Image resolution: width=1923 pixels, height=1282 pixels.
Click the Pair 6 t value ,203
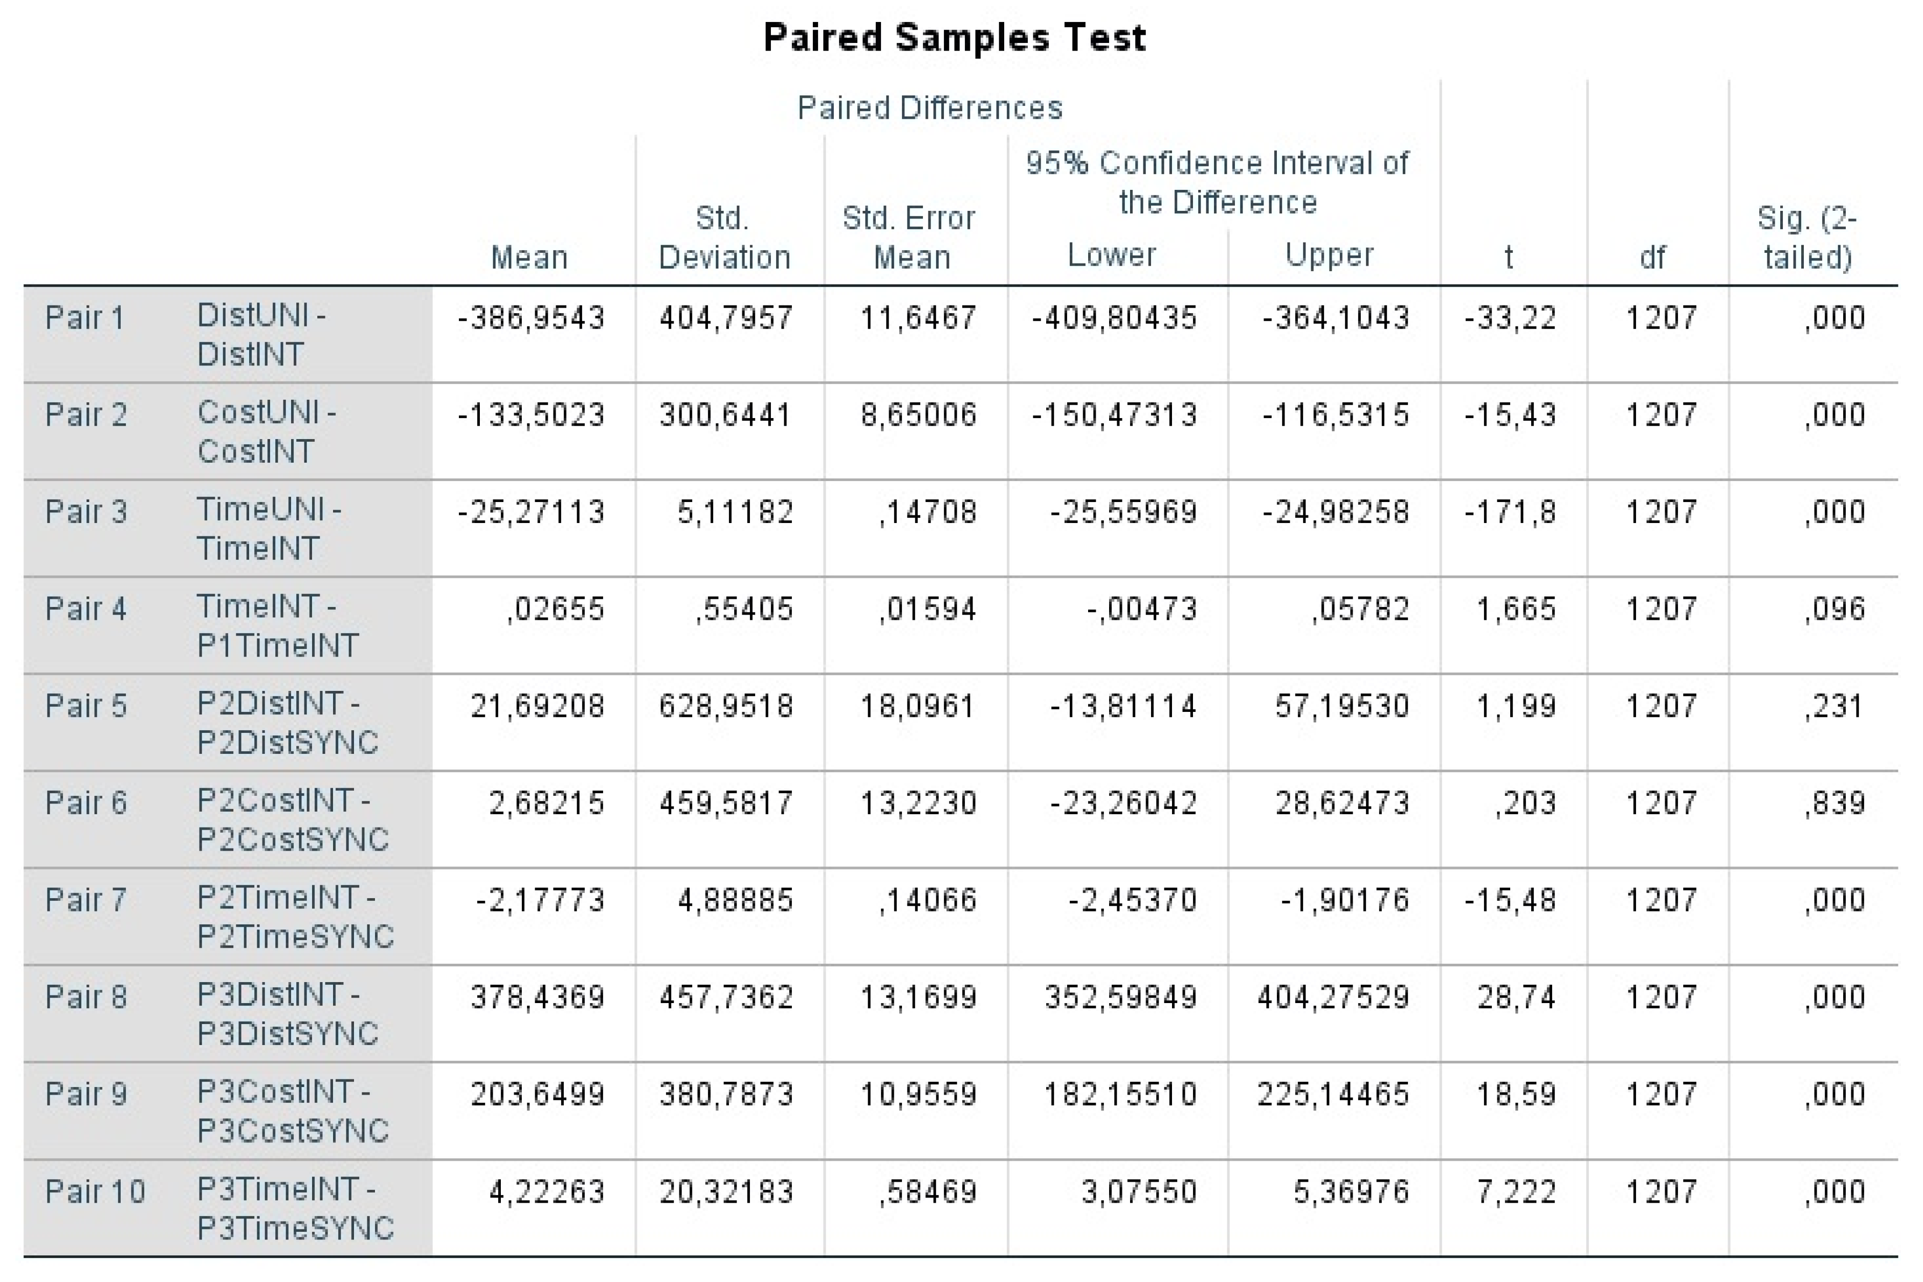pos(1525,803)
